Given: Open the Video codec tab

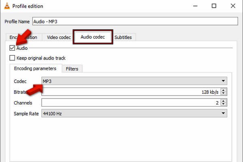Looking at the screenshot, I should pos(59,37).
